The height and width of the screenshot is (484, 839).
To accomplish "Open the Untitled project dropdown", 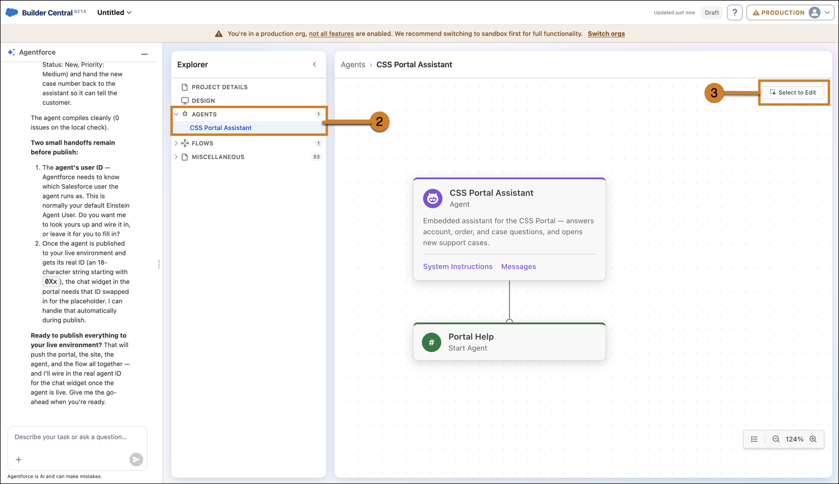I will click(x=114, y=12).
